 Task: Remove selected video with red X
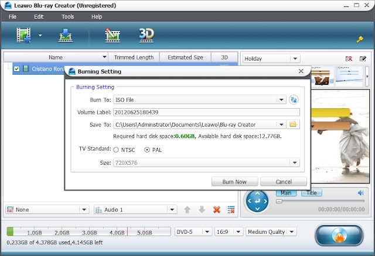coord(217,210)
